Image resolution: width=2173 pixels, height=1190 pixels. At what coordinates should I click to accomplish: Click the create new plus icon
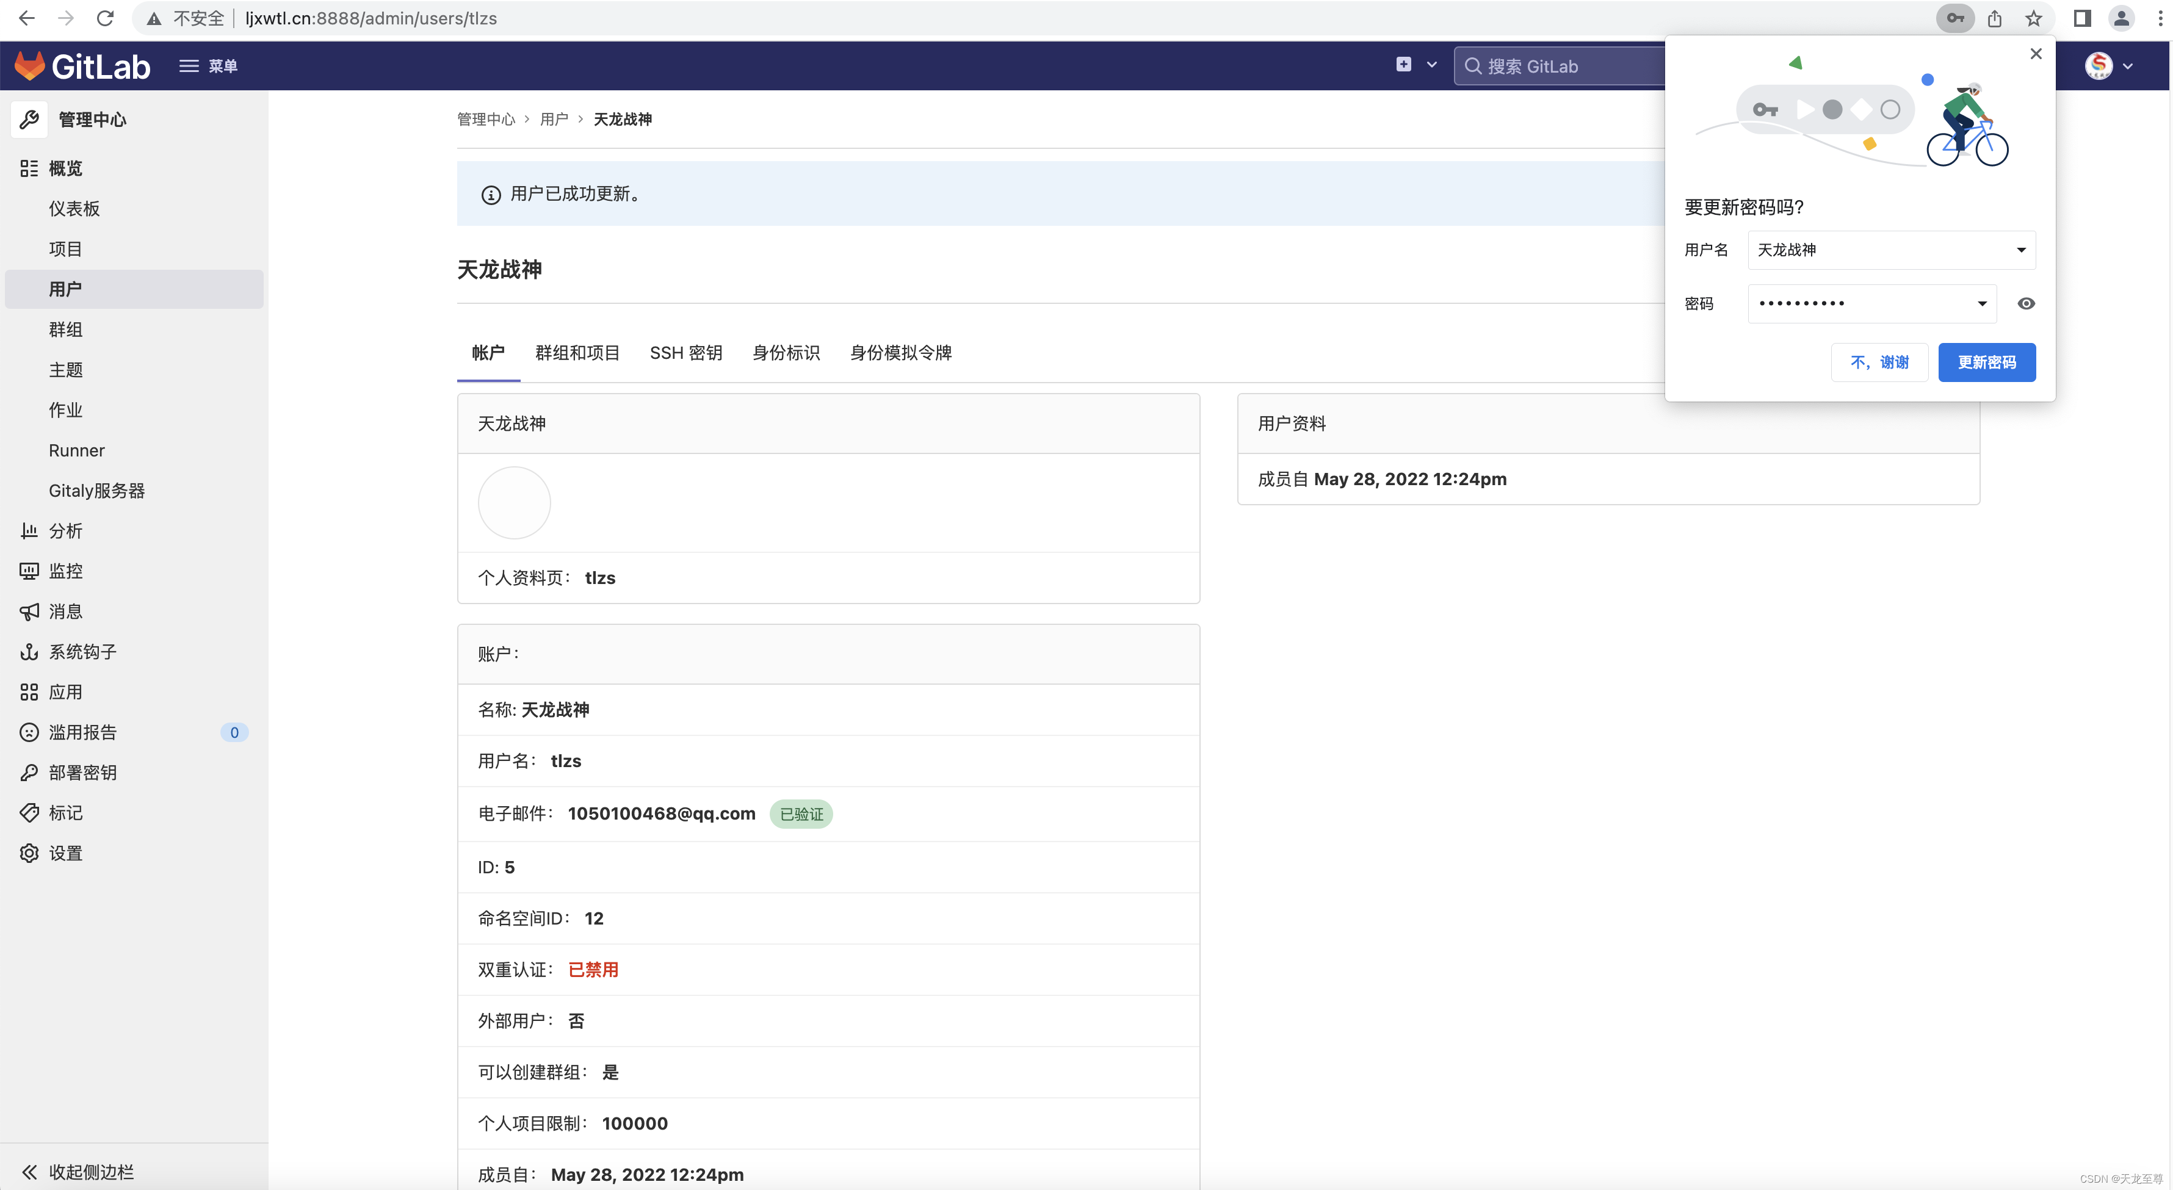pos(1404,65)
